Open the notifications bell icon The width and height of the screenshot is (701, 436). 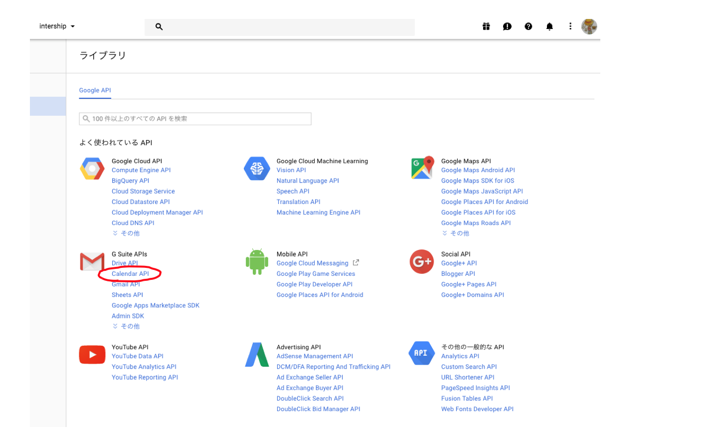point(549,26)
